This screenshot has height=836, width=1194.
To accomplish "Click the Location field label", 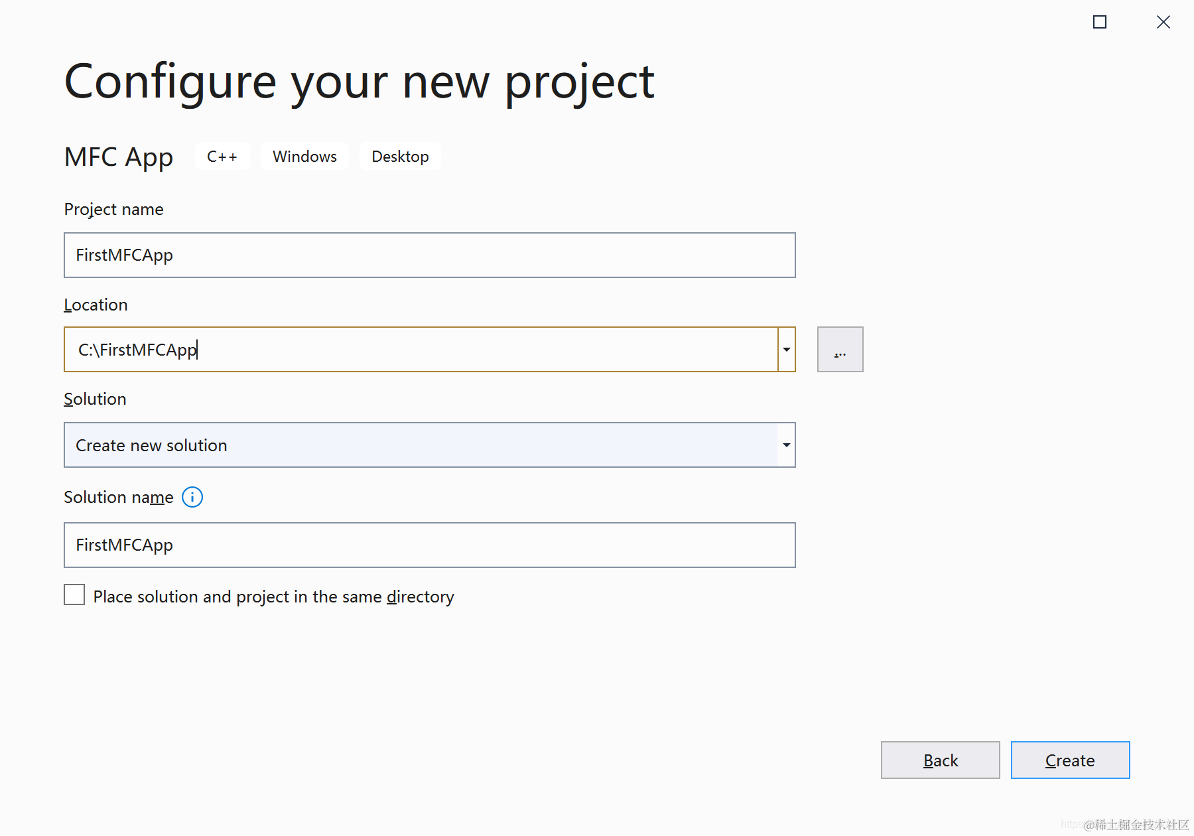I will tap(96, 305).
